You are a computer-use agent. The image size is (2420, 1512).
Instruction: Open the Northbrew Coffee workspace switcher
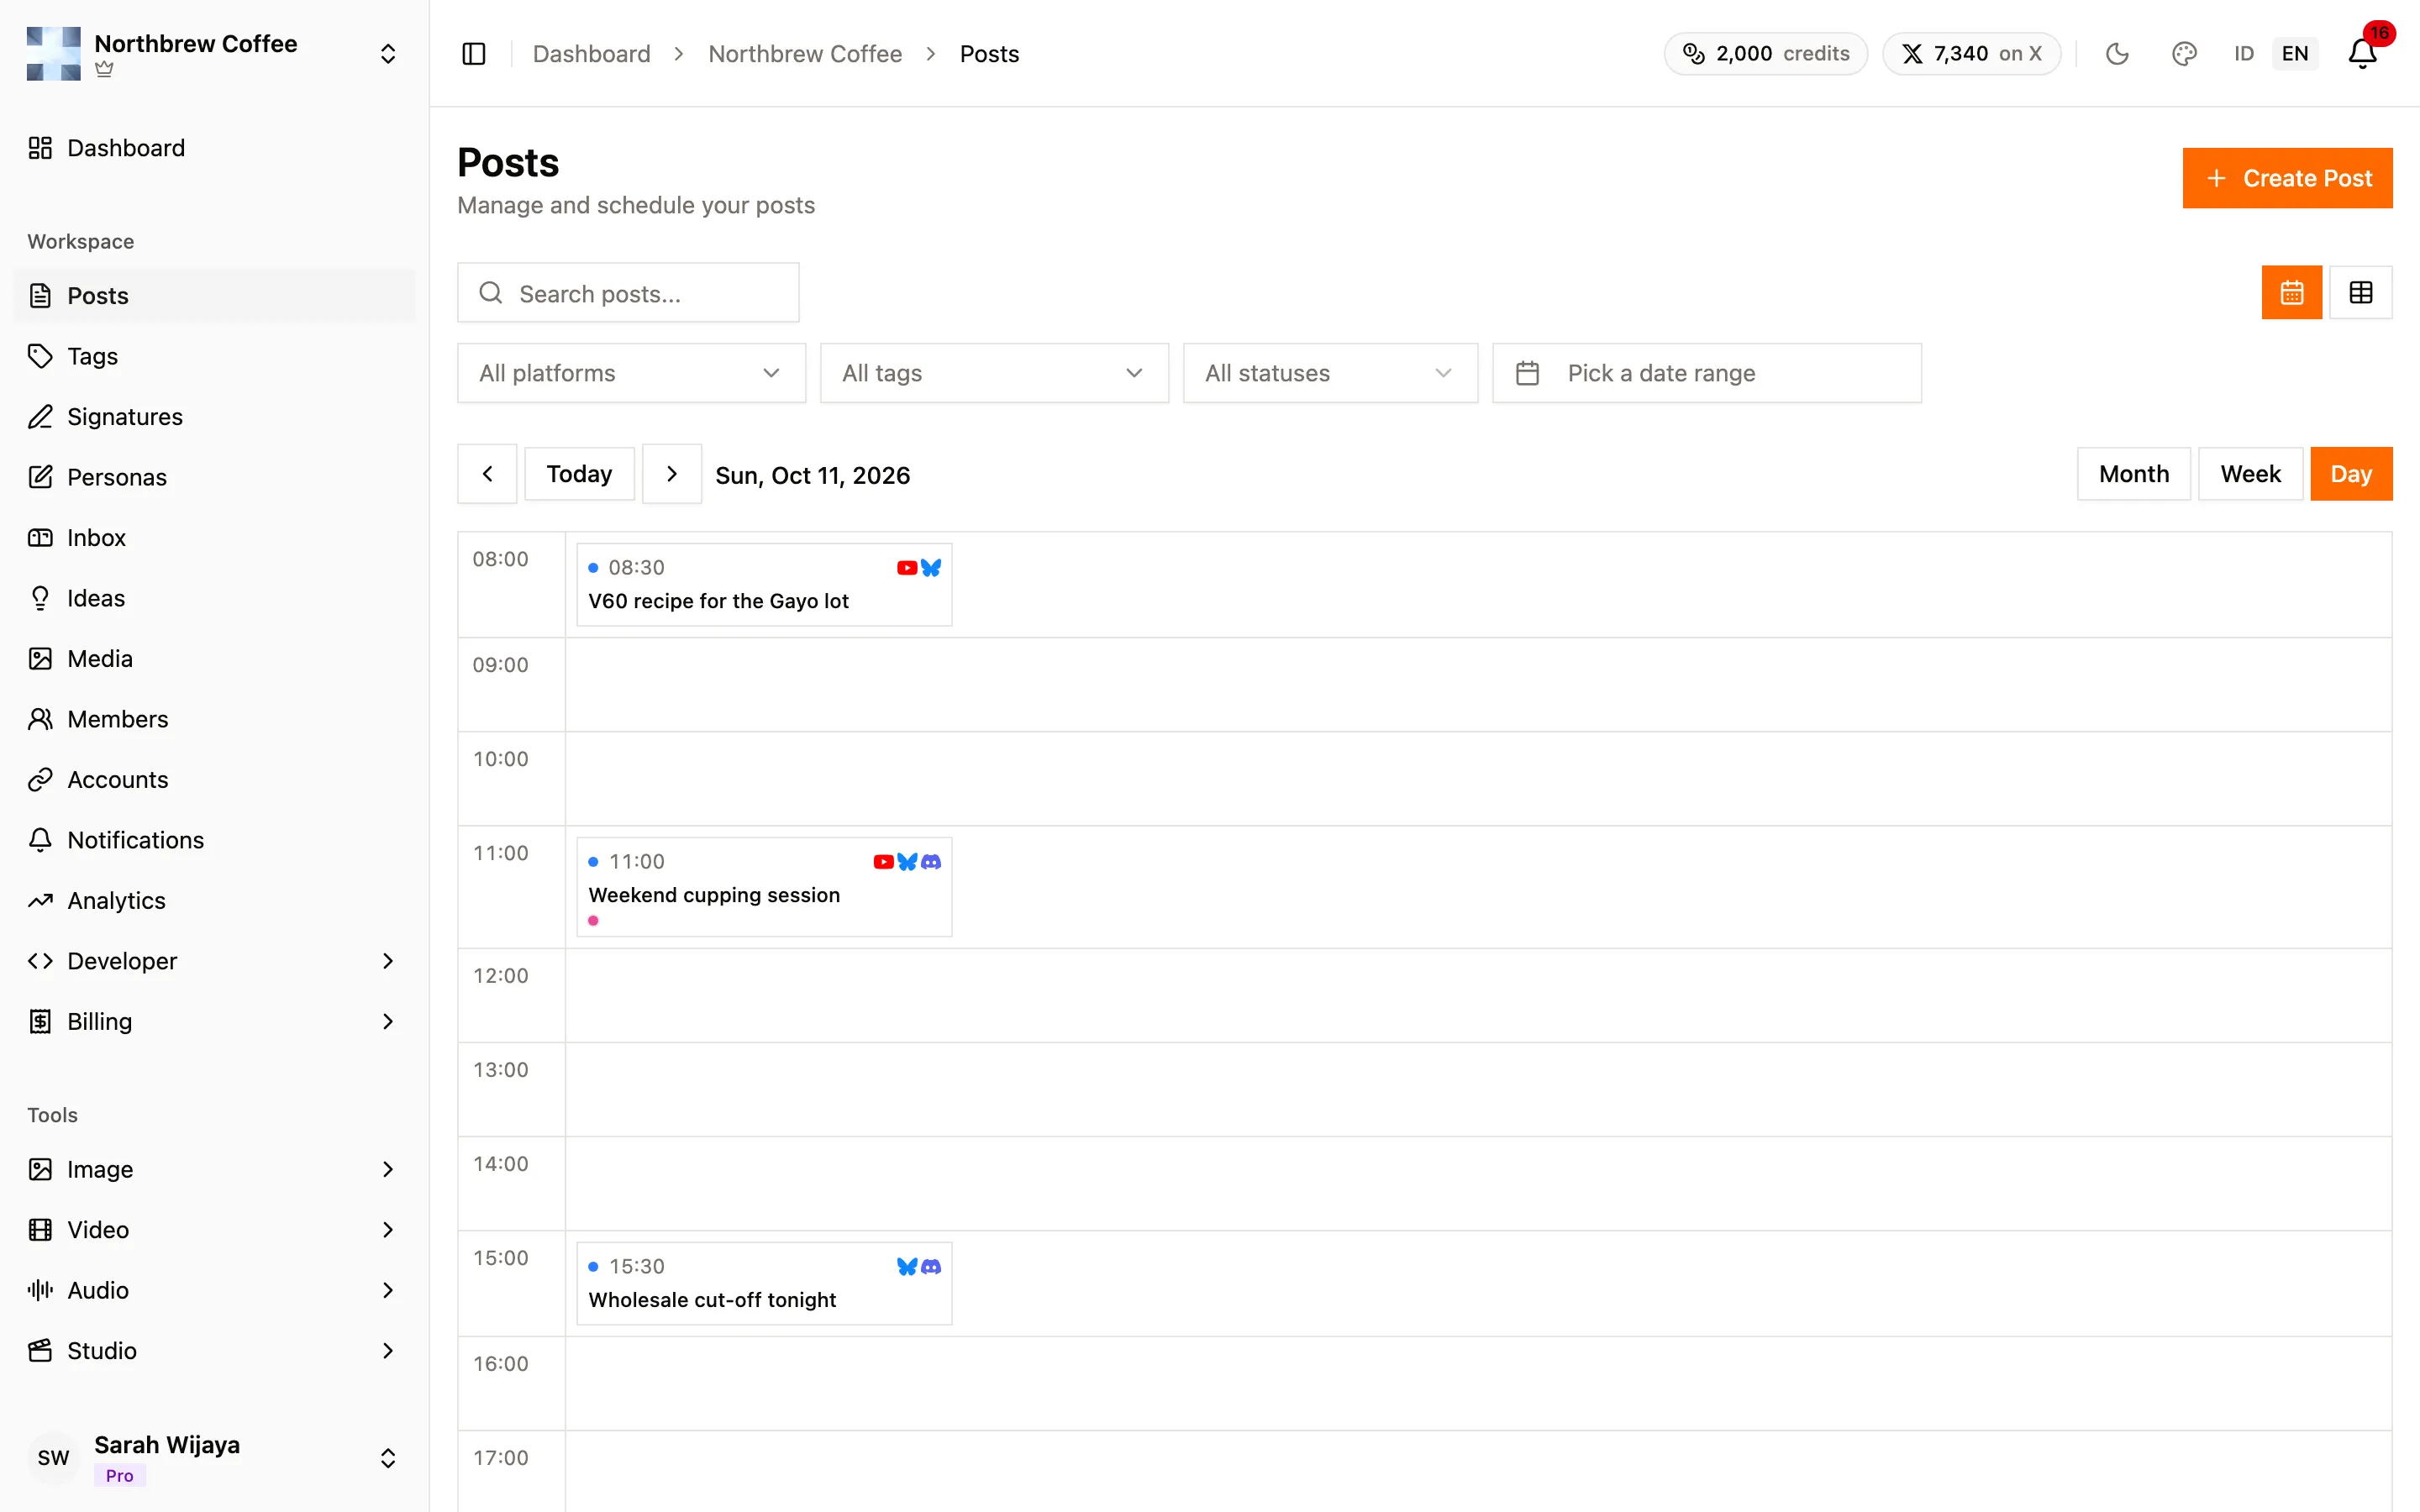pyautogui.click(x=213, y=54)
